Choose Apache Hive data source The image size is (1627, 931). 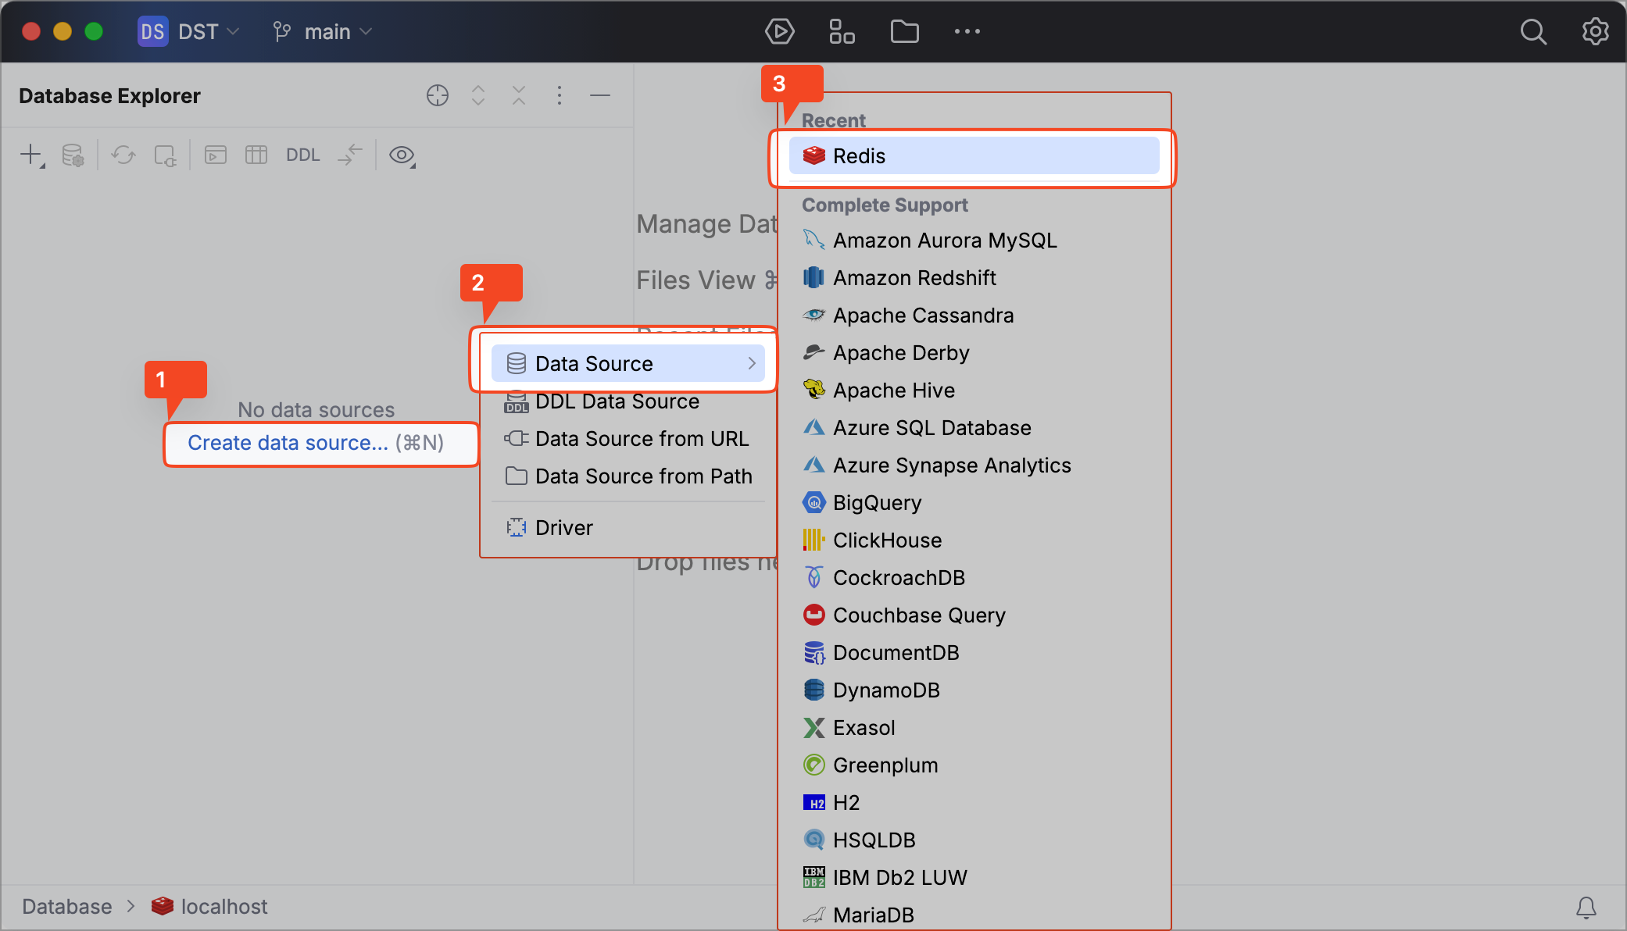tap(974, 391)
